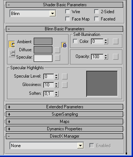Collapse the Blinn Basic Parameters rollout
The height and width of the screenshot is (157, 133).
[x=64, y=29]
